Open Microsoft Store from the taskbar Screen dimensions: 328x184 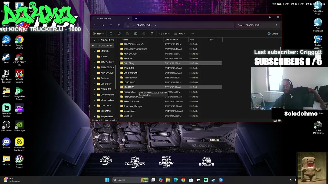click(191, 180)
